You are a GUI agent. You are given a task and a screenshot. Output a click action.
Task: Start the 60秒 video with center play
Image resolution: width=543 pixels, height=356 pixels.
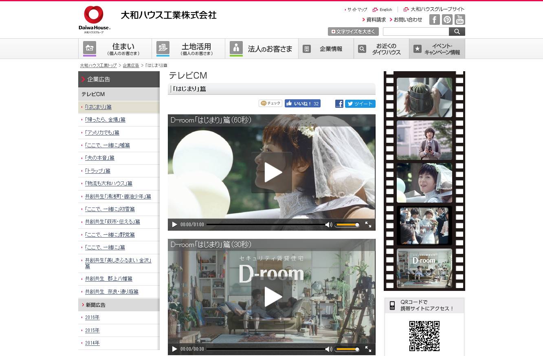pos(272,173)
